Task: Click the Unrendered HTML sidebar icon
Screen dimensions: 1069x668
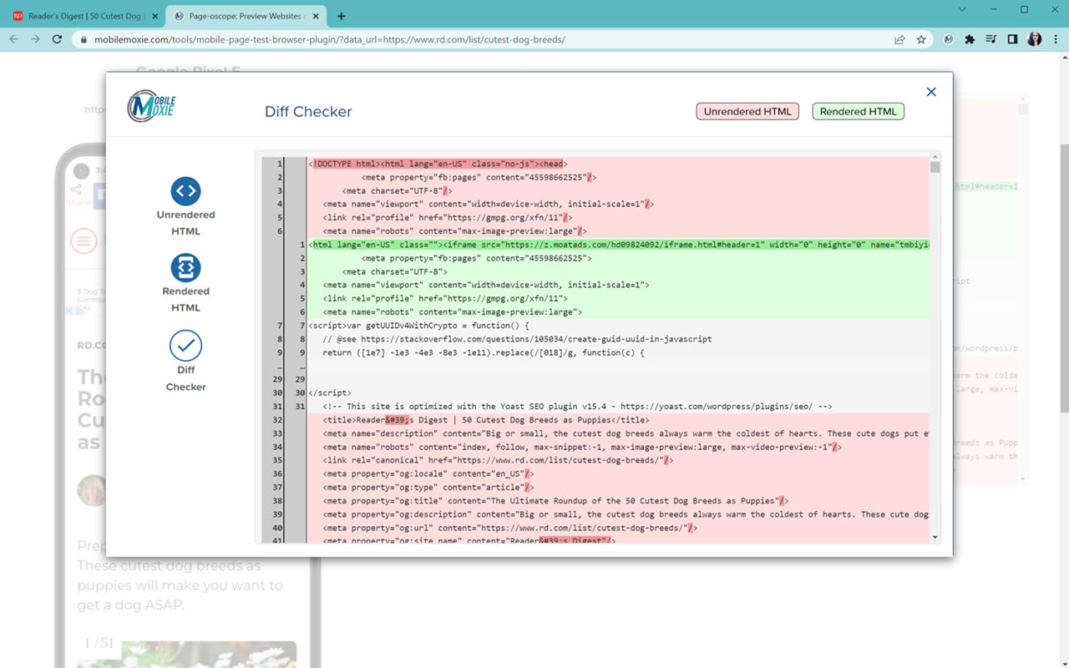Action: point(185,191)
